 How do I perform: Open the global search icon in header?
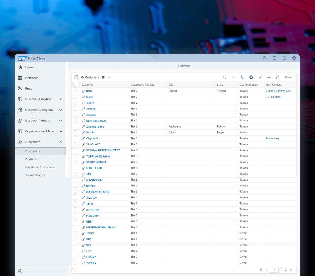coord(265,58)
